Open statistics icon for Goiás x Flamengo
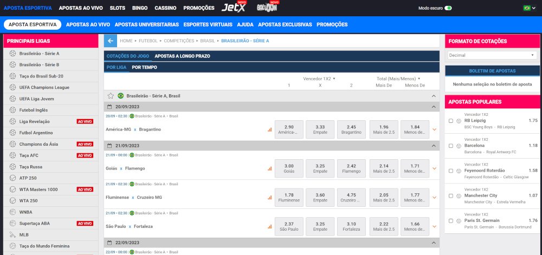The height and width of the screenshot is (255, 542). click(x=269, y=168)
